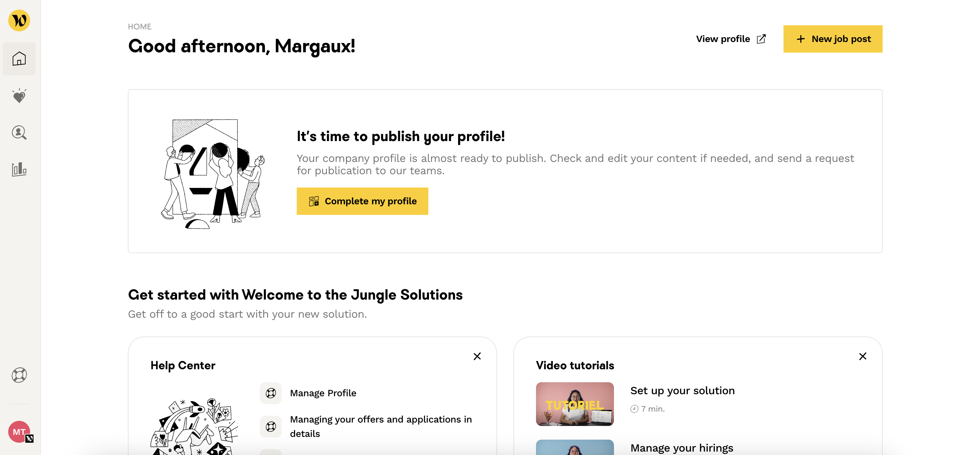Open the candidate search sidebar icon
964x455 pixels.
pos(19,133)
